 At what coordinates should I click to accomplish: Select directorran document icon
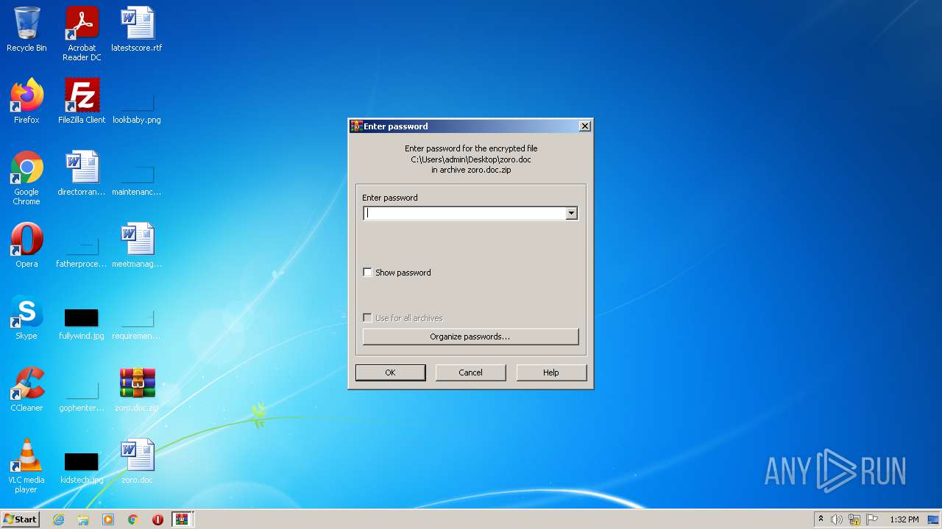(82, 173)
